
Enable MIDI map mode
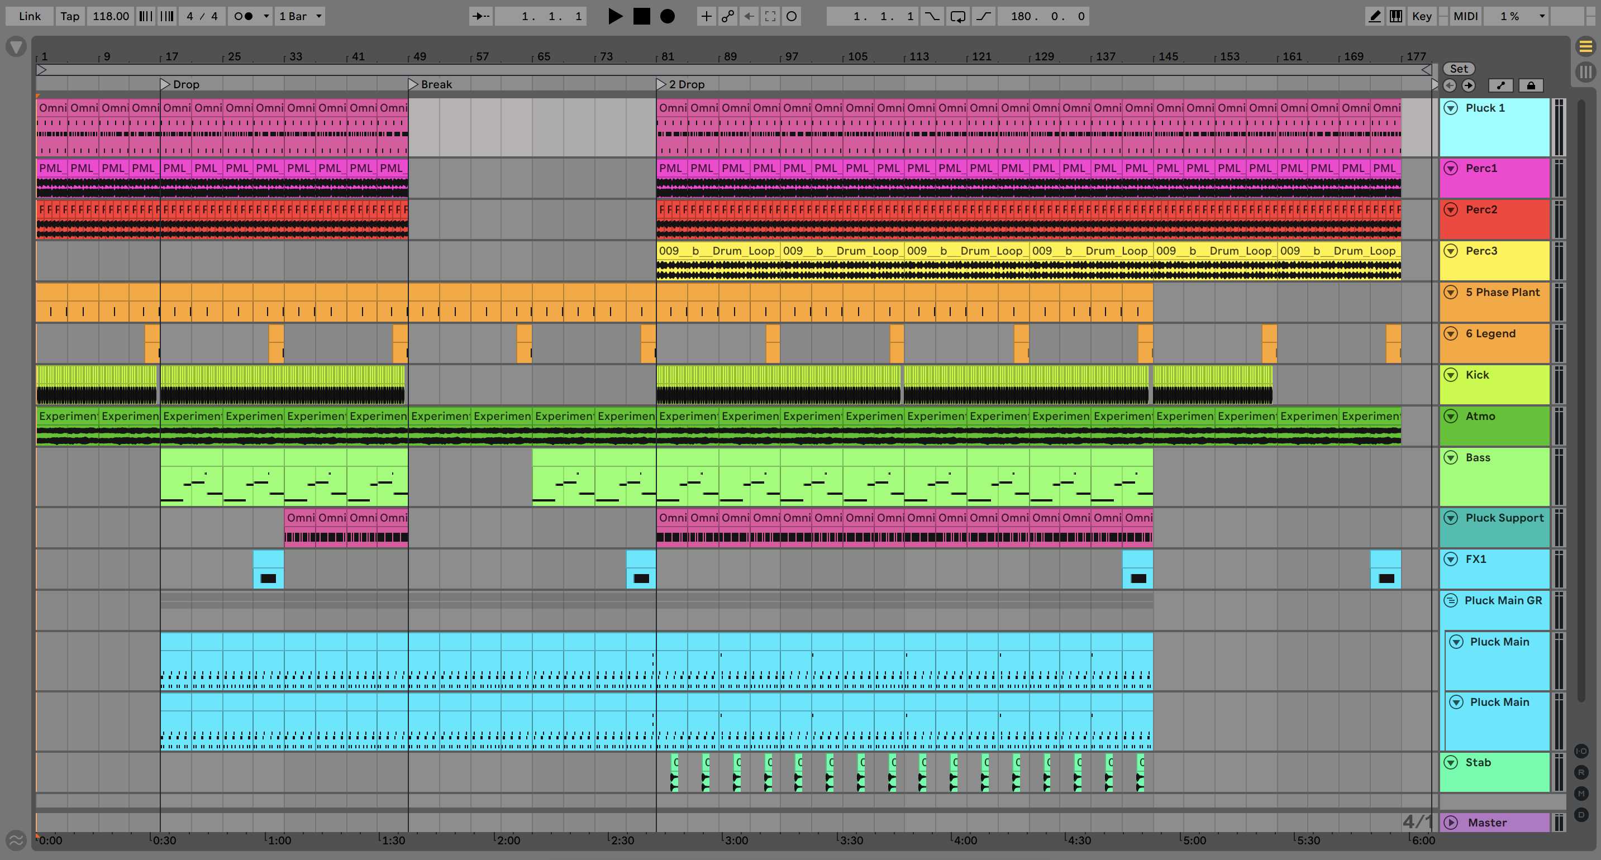coord(1465,17)
